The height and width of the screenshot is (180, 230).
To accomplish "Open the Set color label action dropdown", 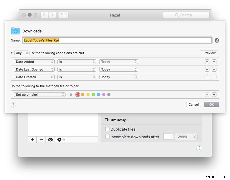I will coord(40,95).
